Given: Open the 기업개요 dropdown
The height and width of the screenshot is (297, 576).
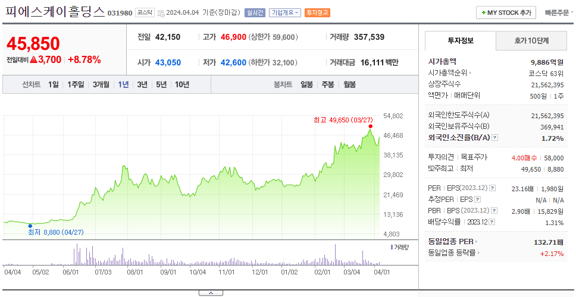Looking at the screenshot, I should point(285,13).
